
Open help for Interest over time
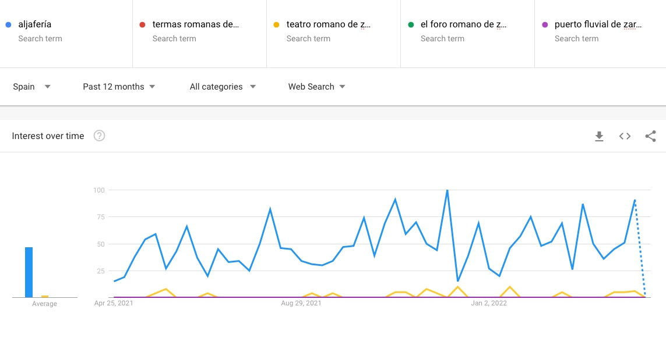[x=100, y=136]
